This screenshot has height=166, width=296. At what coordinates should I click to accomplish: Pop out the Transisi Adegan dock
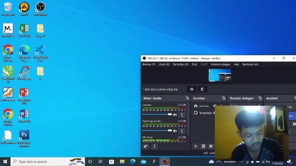click(260, 98)
